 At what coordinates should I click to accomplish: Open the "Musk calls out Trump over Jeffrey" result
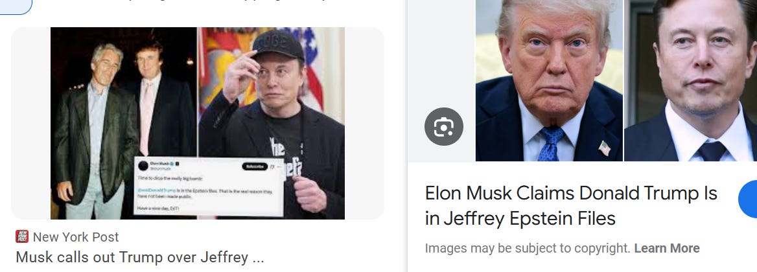click(x=140, y=257)
